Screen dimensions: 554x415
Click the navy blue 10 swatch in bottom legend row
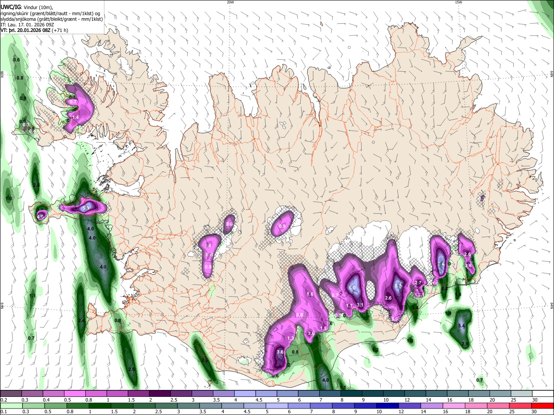pyautogui.click(x=387, y=406)
